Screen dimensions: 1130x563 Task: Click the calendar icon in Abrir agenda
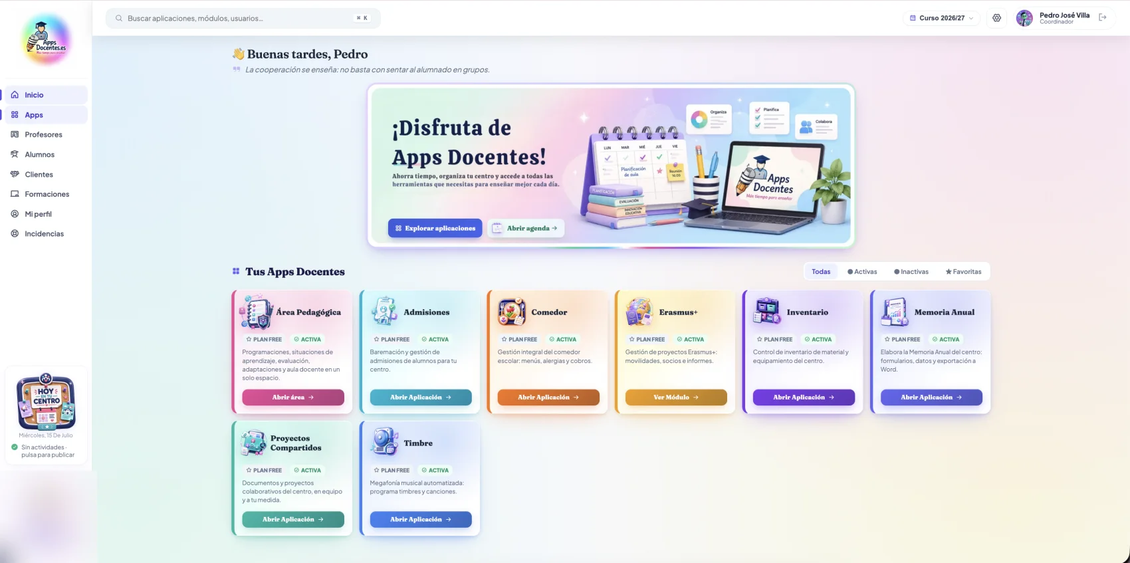coord(497,228)
